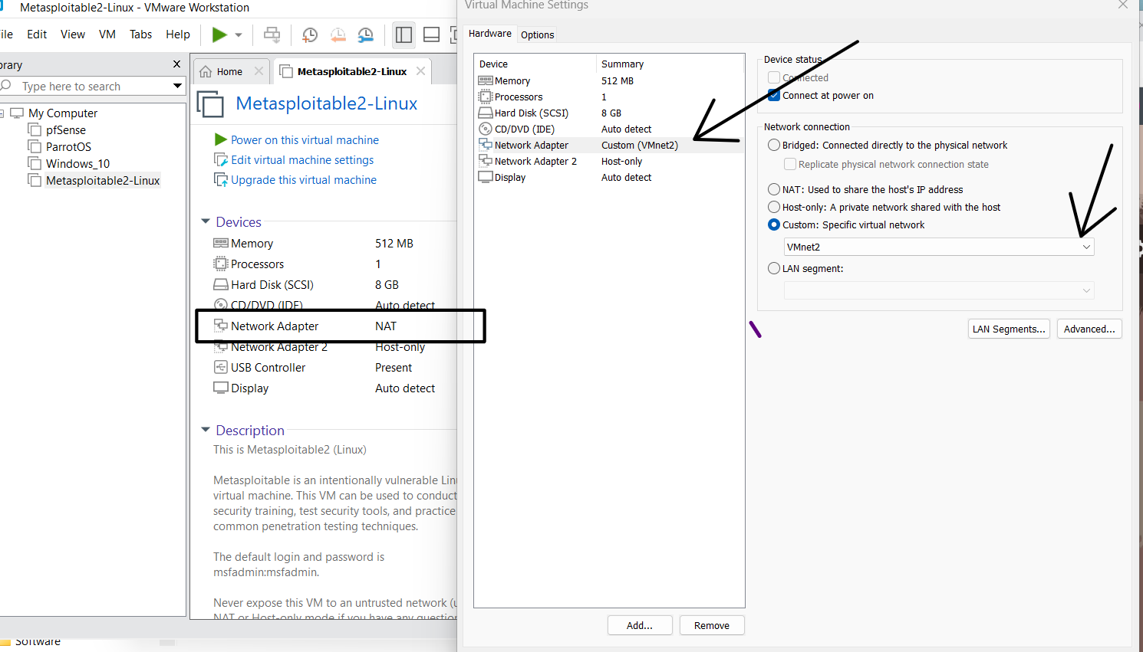
Task: Select Custom: Specific virtual network option
Action: (x=774, y=224)
